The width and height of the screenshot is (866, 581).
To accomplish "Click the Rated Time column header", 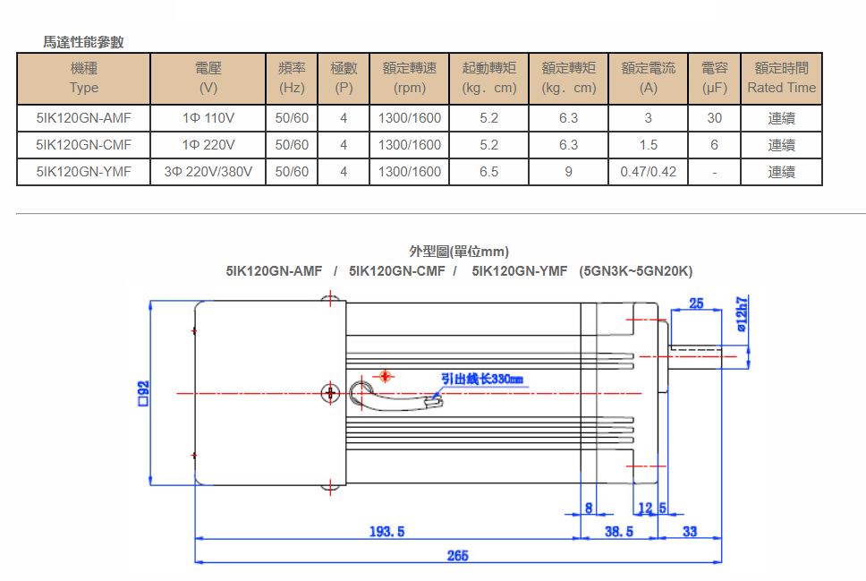I will click(x=782, y=78).
